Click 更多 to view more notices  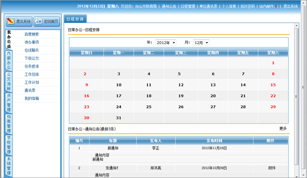tap(283, 129)
